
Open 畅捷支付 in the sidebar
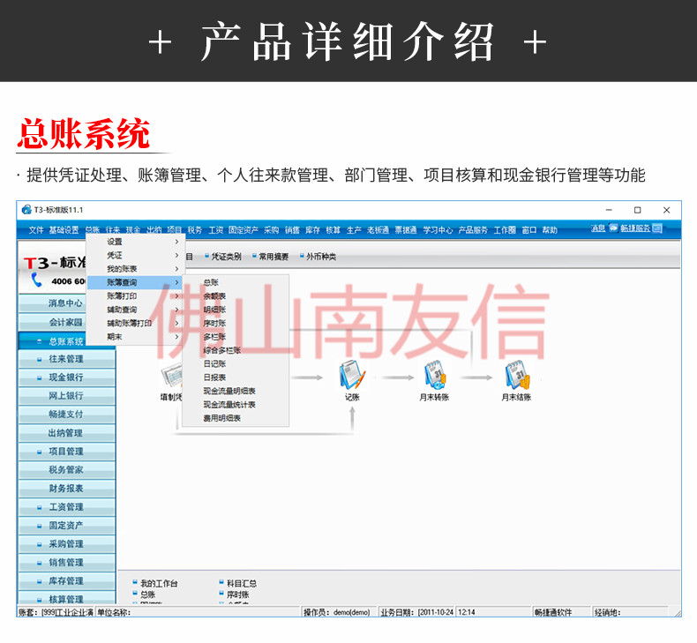pyautogui.click(x=67, y=415)
